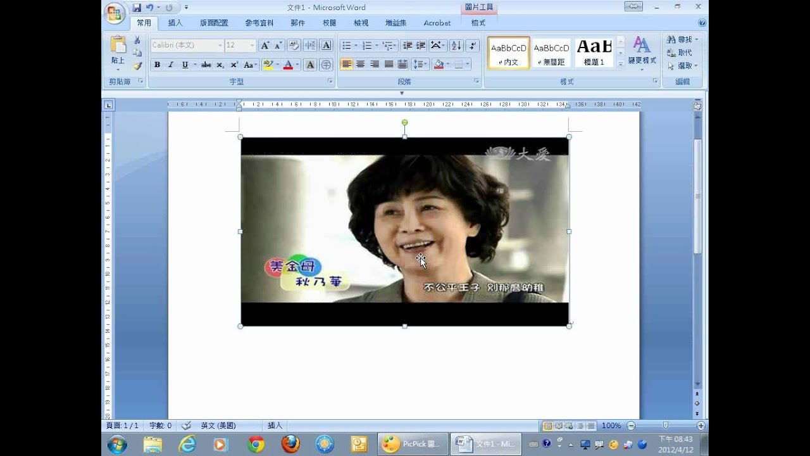Open the font size dropdown
The height and width of the screenshot is (456, 810).
coord(252,45)
